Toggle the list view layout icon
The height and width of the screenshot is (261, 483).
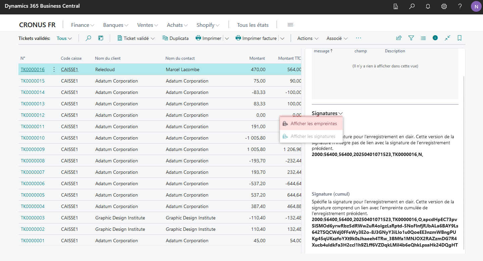pos(423,38)
